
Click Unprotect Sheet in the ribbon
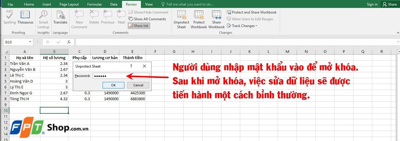[182, 19]
